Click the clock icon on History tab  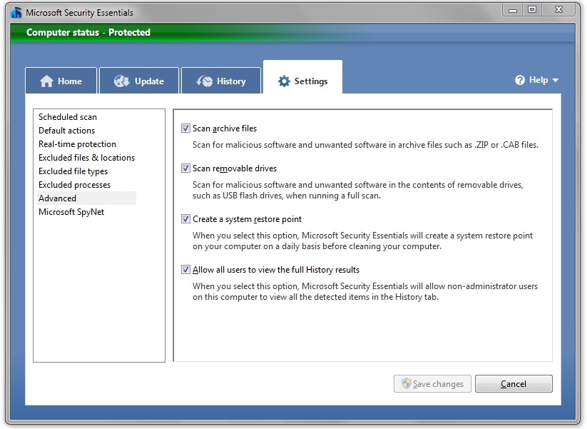(x=205, y=81)
